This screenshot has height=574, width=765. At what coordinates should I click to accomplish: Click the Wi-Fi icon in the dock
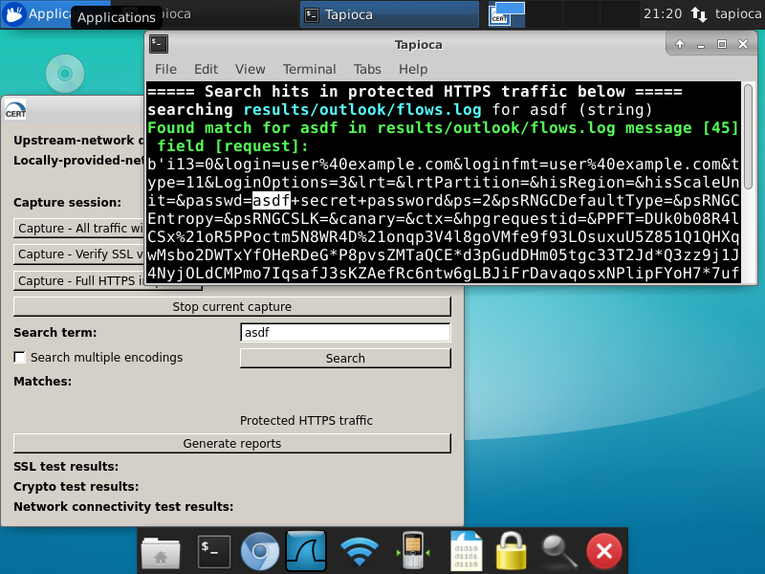(360, 551)
